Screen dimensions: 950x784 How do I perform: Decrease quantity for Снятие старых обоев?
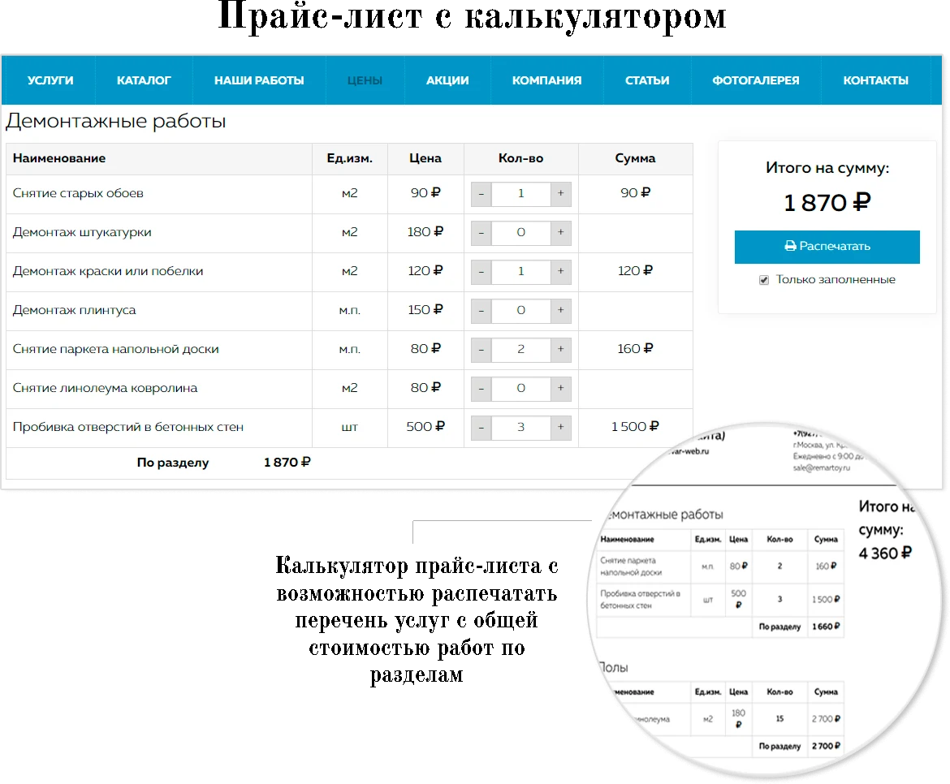(x=481, y=194)
